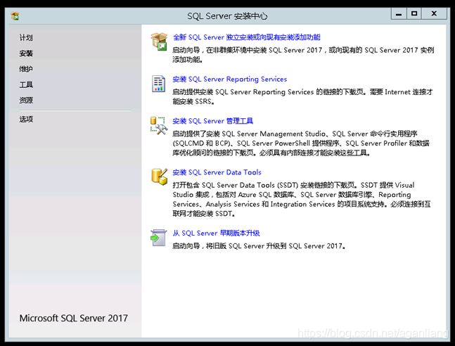
Task: Click the wizard description under the new standalone installation link
Action: [303, 55]
